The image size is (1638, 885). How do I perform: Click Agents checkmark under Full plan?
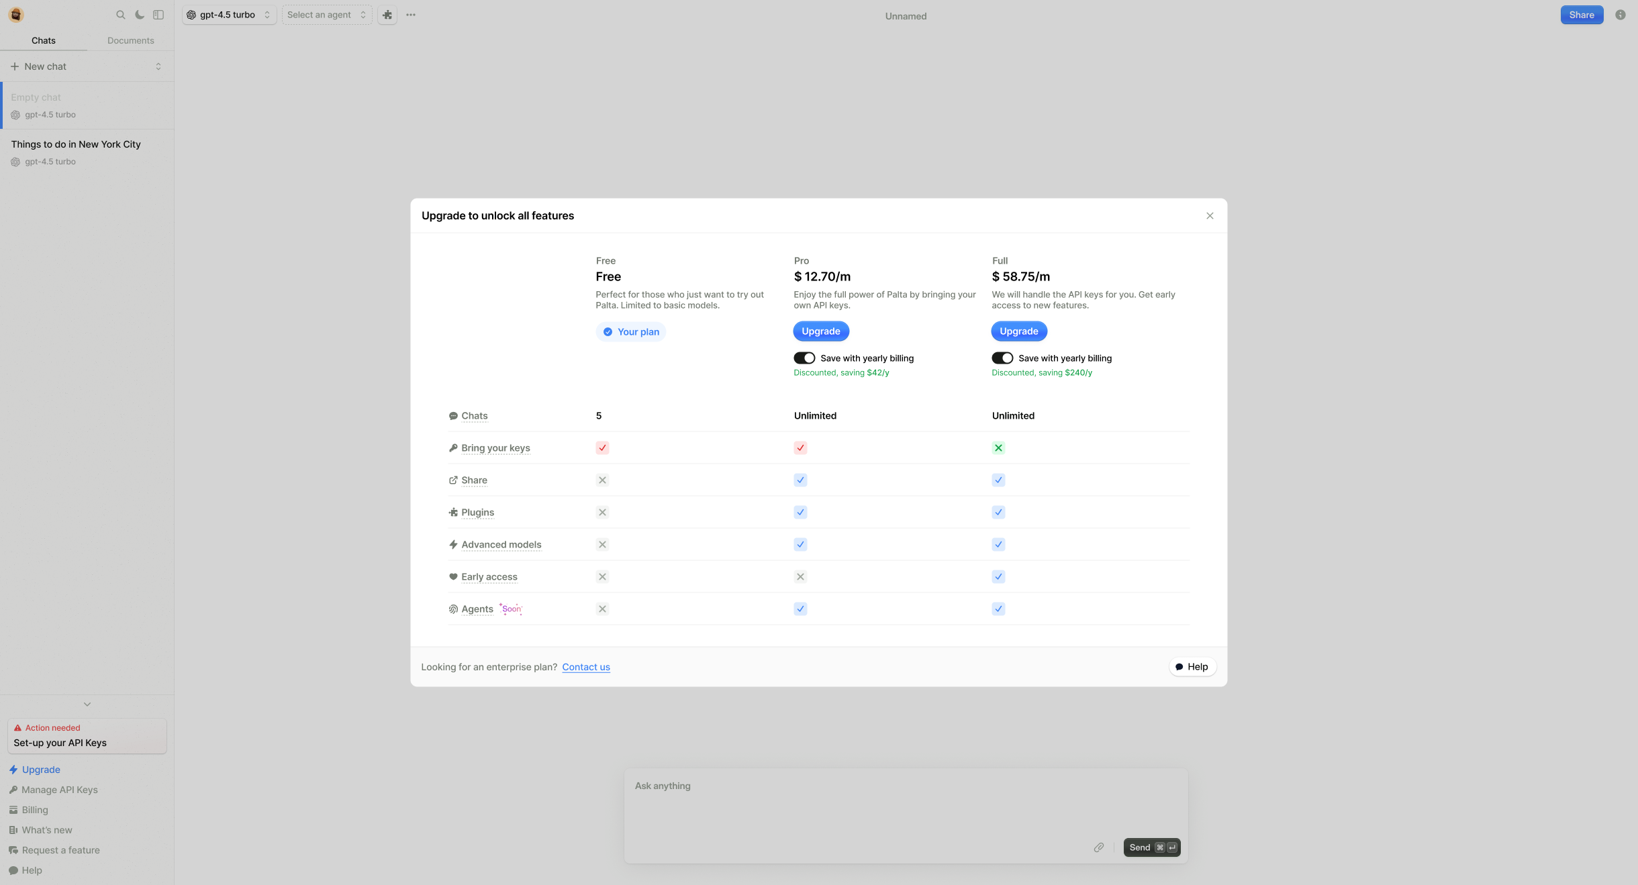[x=998, y=609]
